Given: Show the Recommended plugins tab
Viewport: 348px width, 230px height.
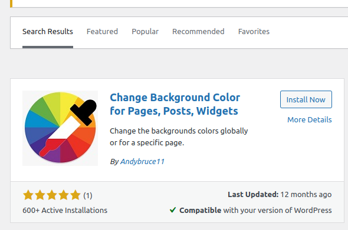Looking at the screenshot, I should [x=198, y=32].
